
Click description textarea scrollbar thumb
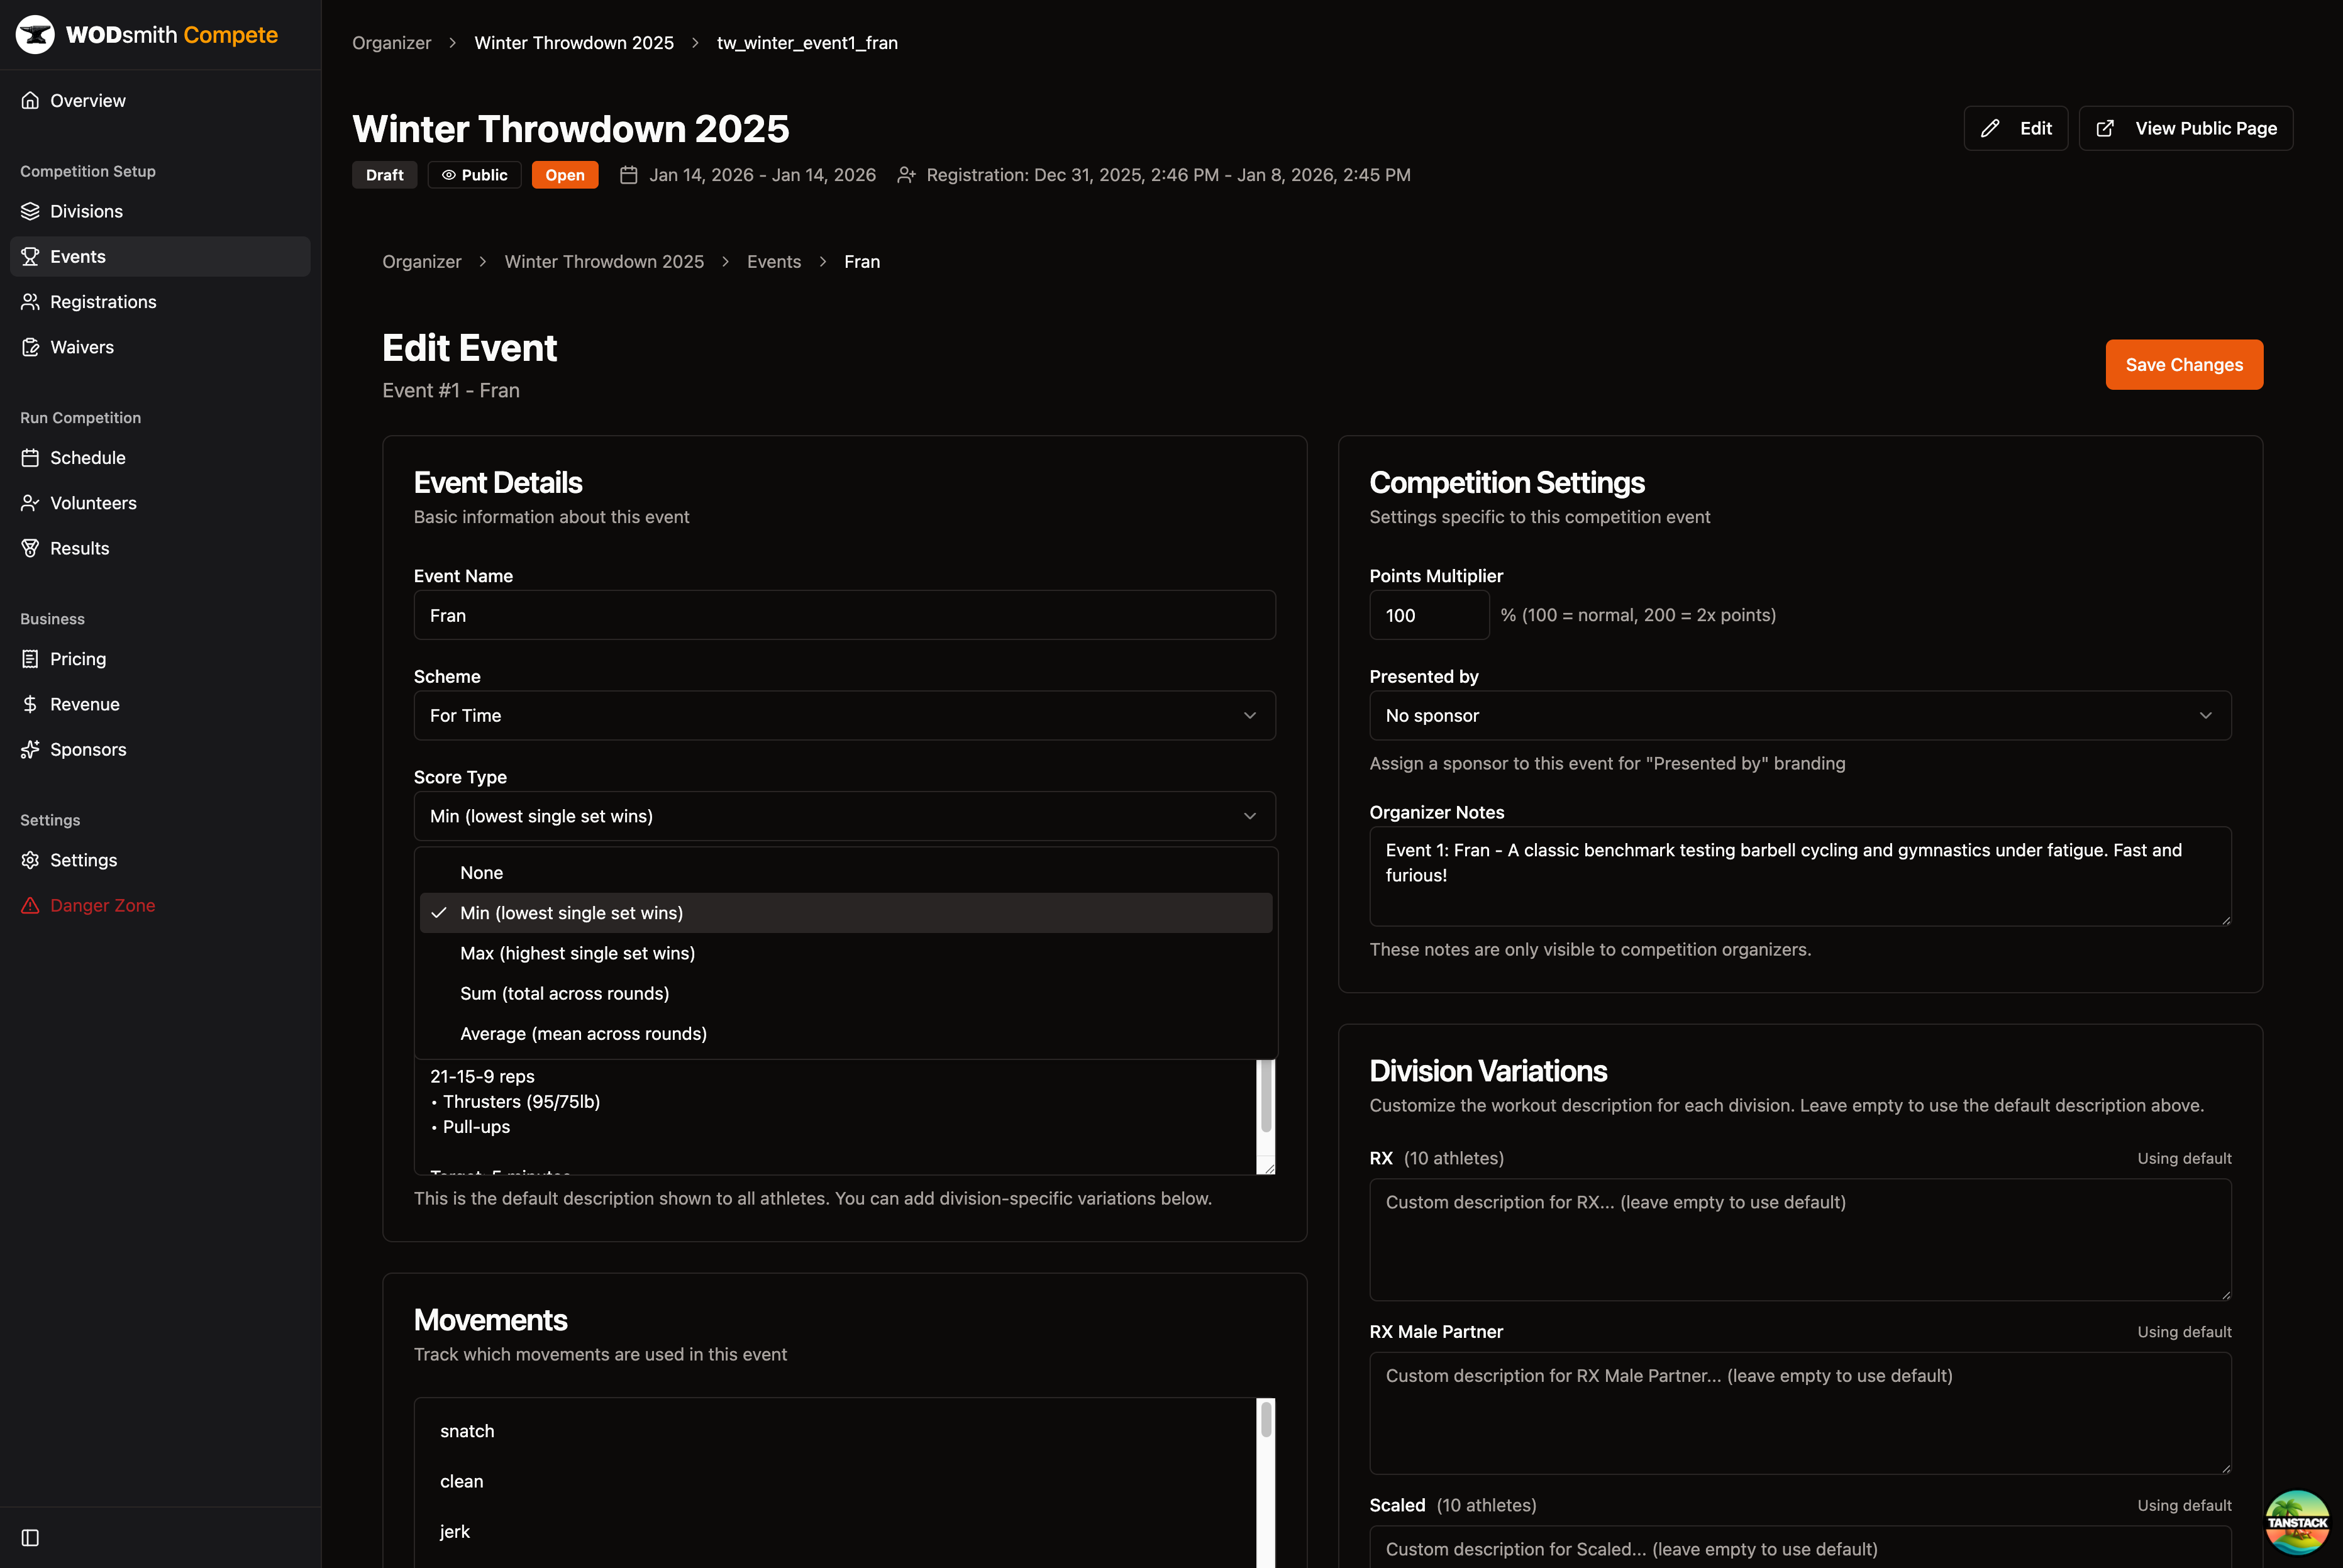pos(1266,1095)
